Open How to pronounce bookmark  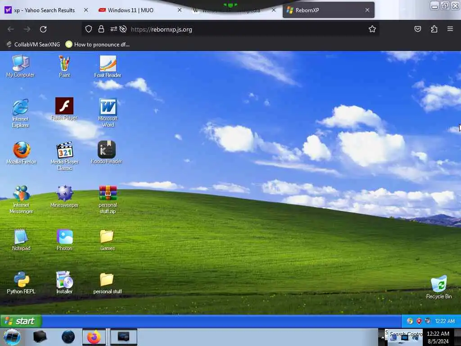[97, 45]
